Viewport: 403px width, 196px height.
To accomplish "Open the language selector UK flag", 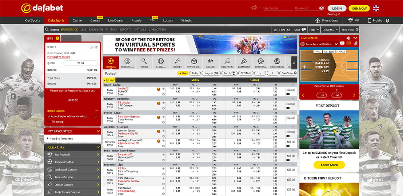I will point(376,8).
